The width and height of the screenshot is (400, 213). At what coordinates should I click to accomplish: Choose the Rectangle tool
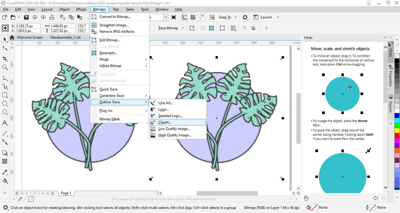coord(5,95)
